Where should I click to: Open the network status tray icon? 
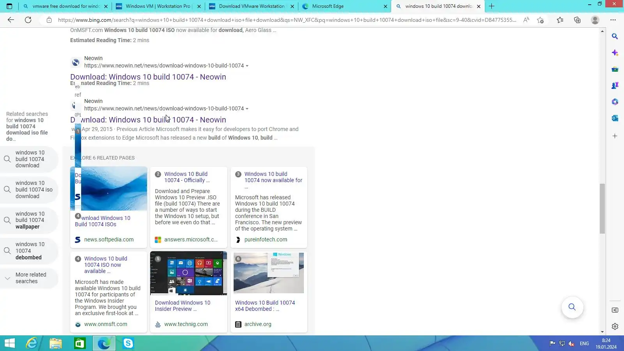pyautogui.click(x=562, y=344)
